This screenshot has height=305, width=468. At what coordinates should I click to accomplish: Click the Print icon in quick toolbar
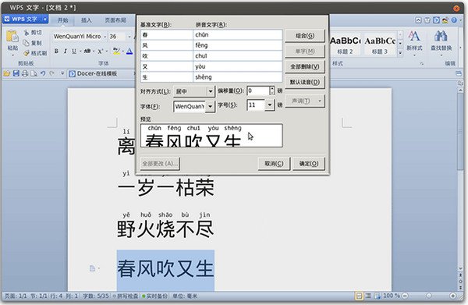(x=25, y=73)
